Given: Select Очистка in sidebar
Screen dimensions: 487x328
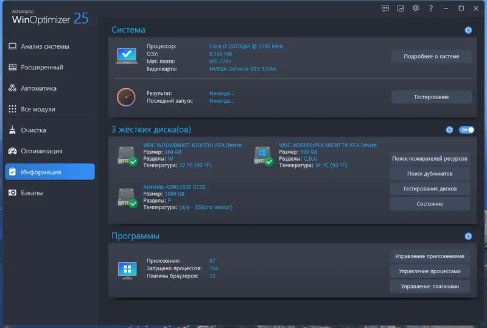Looking at the screenshot, I should tap(50, 130).
